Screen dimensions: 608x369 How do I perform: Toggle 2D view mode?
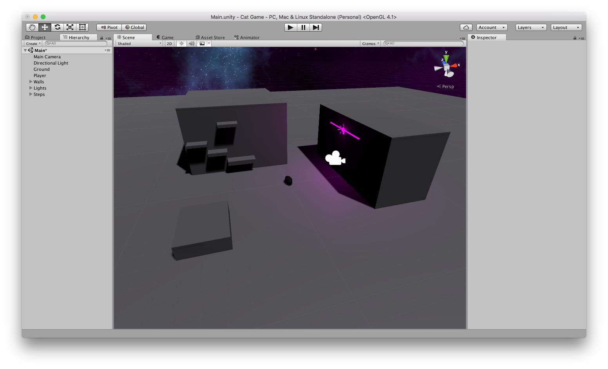pos(169,44)
